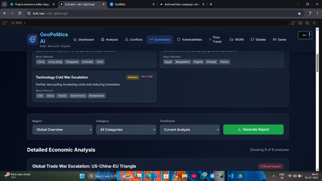Open the tab search chevron dropdown
This screenshot has width=322, height=181.
[4, 4]
